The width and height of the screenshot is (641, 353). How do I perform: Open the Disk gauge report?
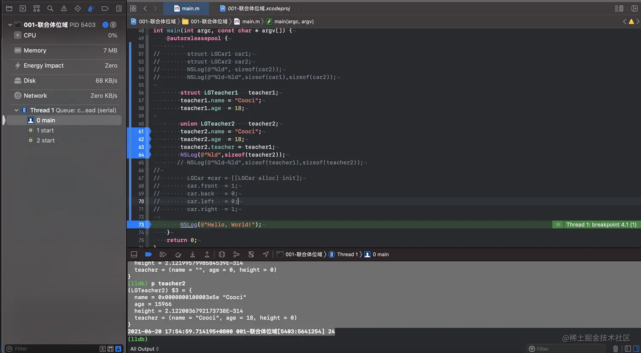click(x=65, y=80)
